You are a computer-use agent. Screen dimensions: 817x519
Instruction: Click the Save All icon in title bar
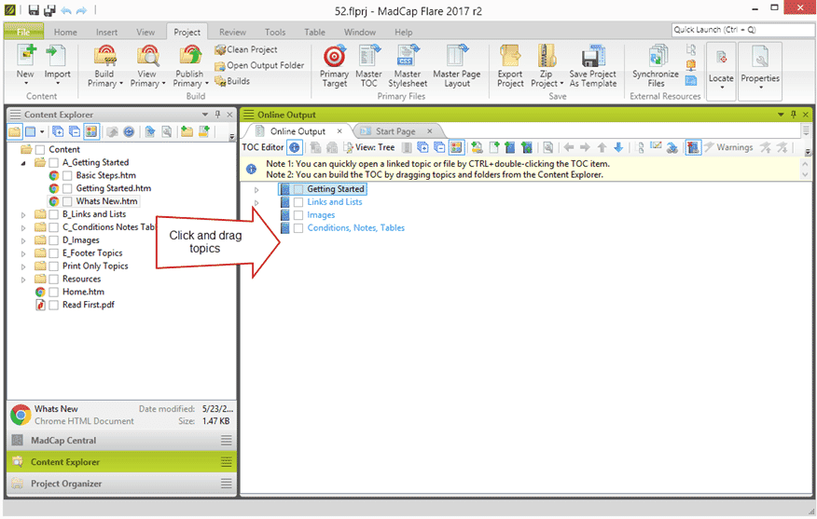pos(49,10)
